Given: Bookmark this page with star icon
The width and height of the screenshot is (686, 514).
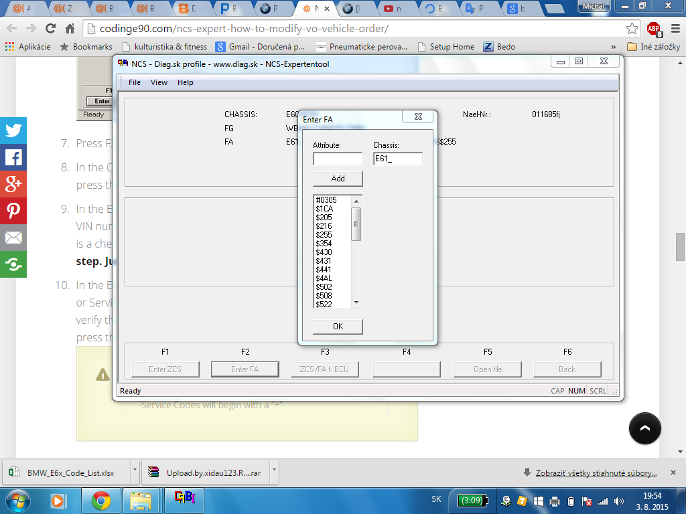Looking at the screenshot, I should [x=632, y=29].
